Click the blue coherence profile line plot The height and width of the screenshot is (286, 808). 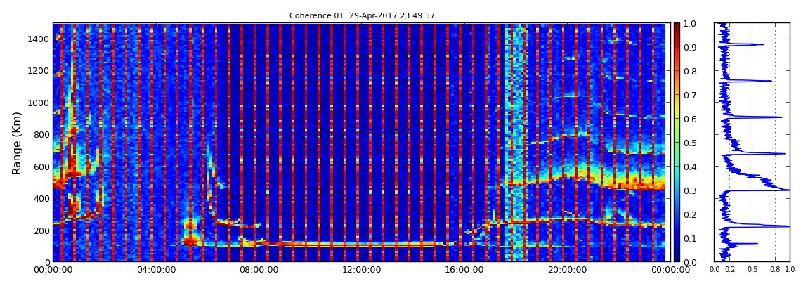tap(752, 143)
